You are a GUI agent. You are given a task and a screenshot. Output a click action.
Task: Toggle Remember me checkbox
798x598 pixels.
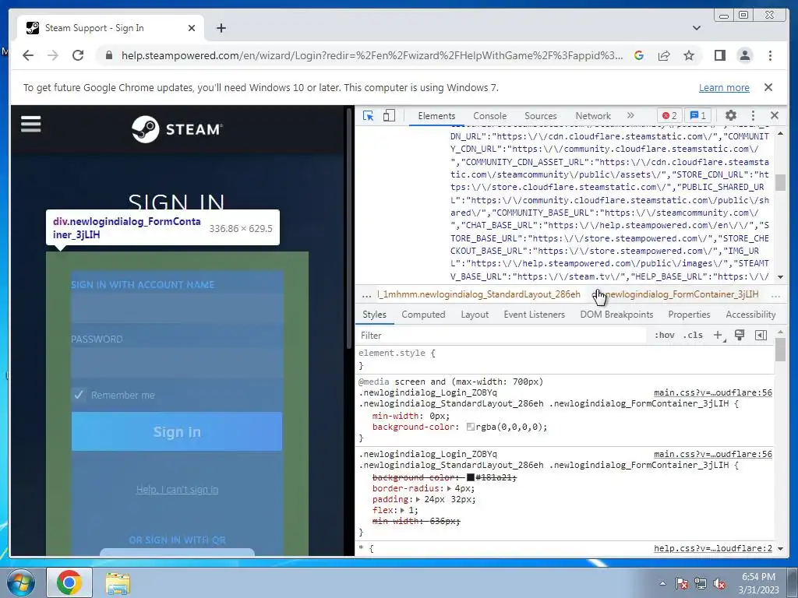click(x=79, y=395)
